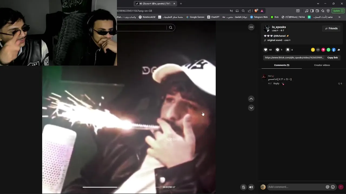
Task: Open comments via the speech bubble icon
Action: click(277, 50)
